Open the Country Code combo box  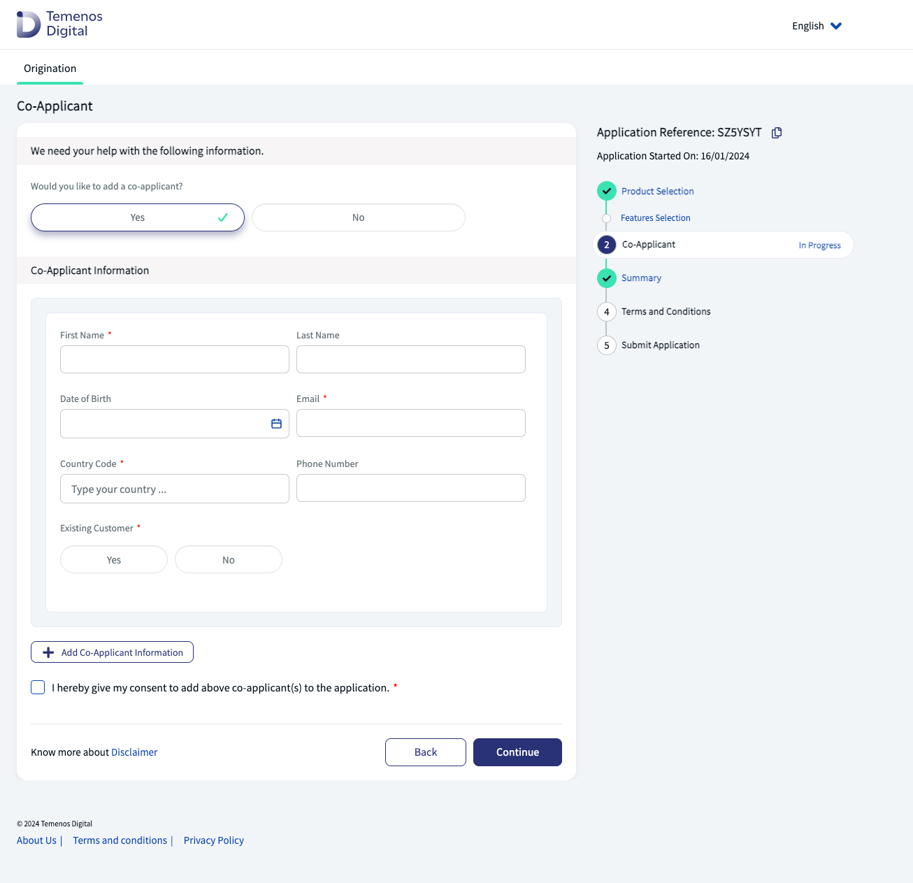point(174,489)
